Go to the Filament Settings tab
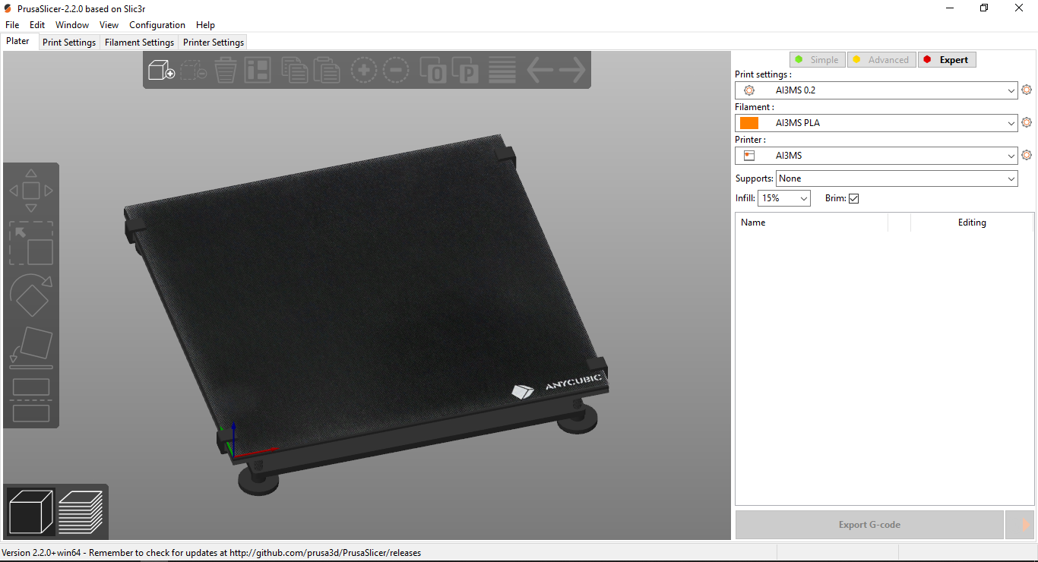The width and height of the screenshot is (1038, 562). [139, 43]
